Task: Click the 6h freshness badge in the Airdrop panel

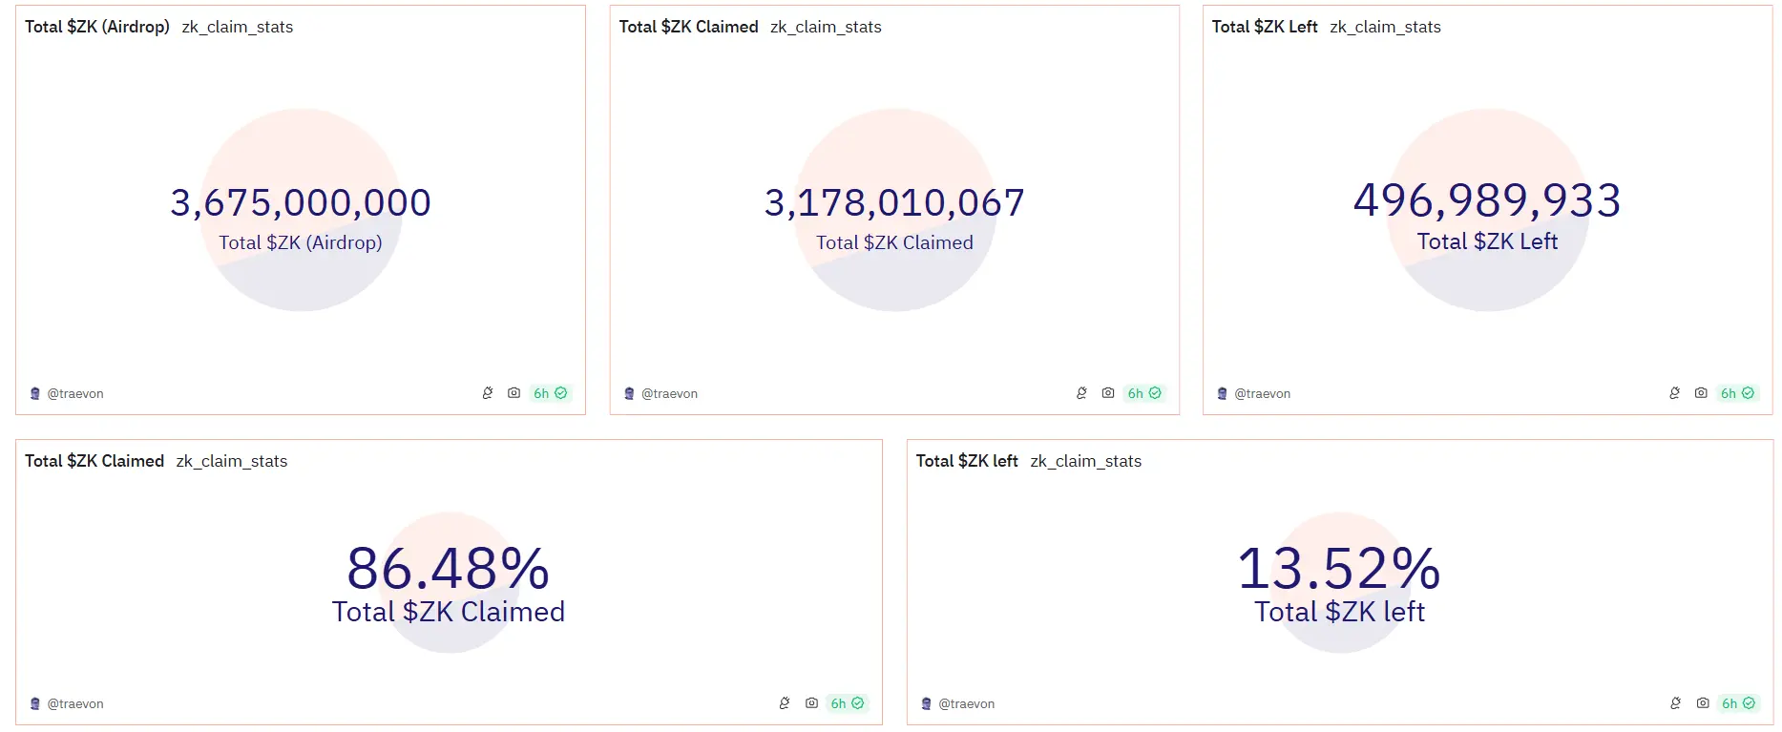Action: [x=550, y=393]
